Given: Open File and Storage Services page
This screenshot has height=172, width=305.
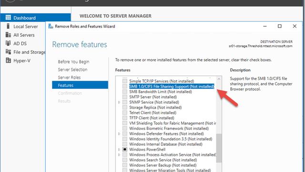Looking at the screenshot, I should (29, 52).
